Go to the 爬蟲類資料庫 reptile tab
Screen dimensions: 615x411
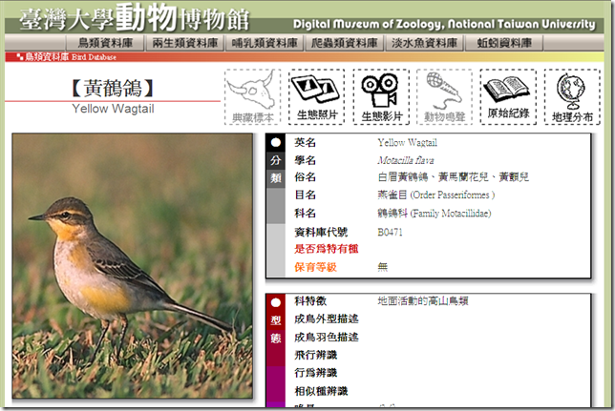(345, 43)
